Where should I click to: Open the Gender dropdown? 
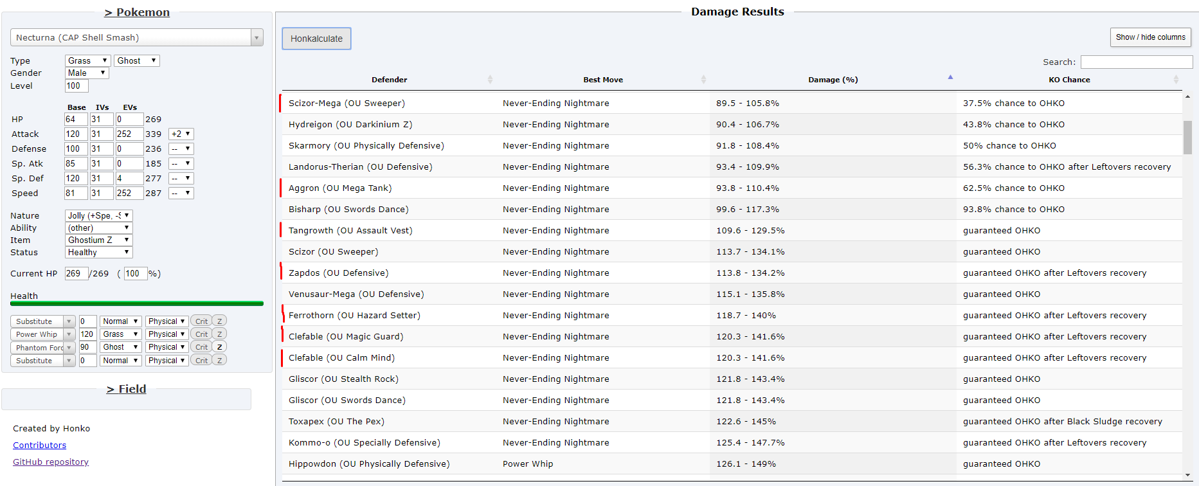[87, 73]
